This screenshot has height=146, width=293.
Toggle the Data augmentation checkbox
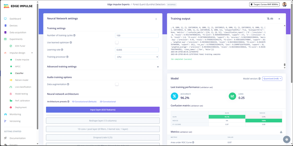click(117, 84)
